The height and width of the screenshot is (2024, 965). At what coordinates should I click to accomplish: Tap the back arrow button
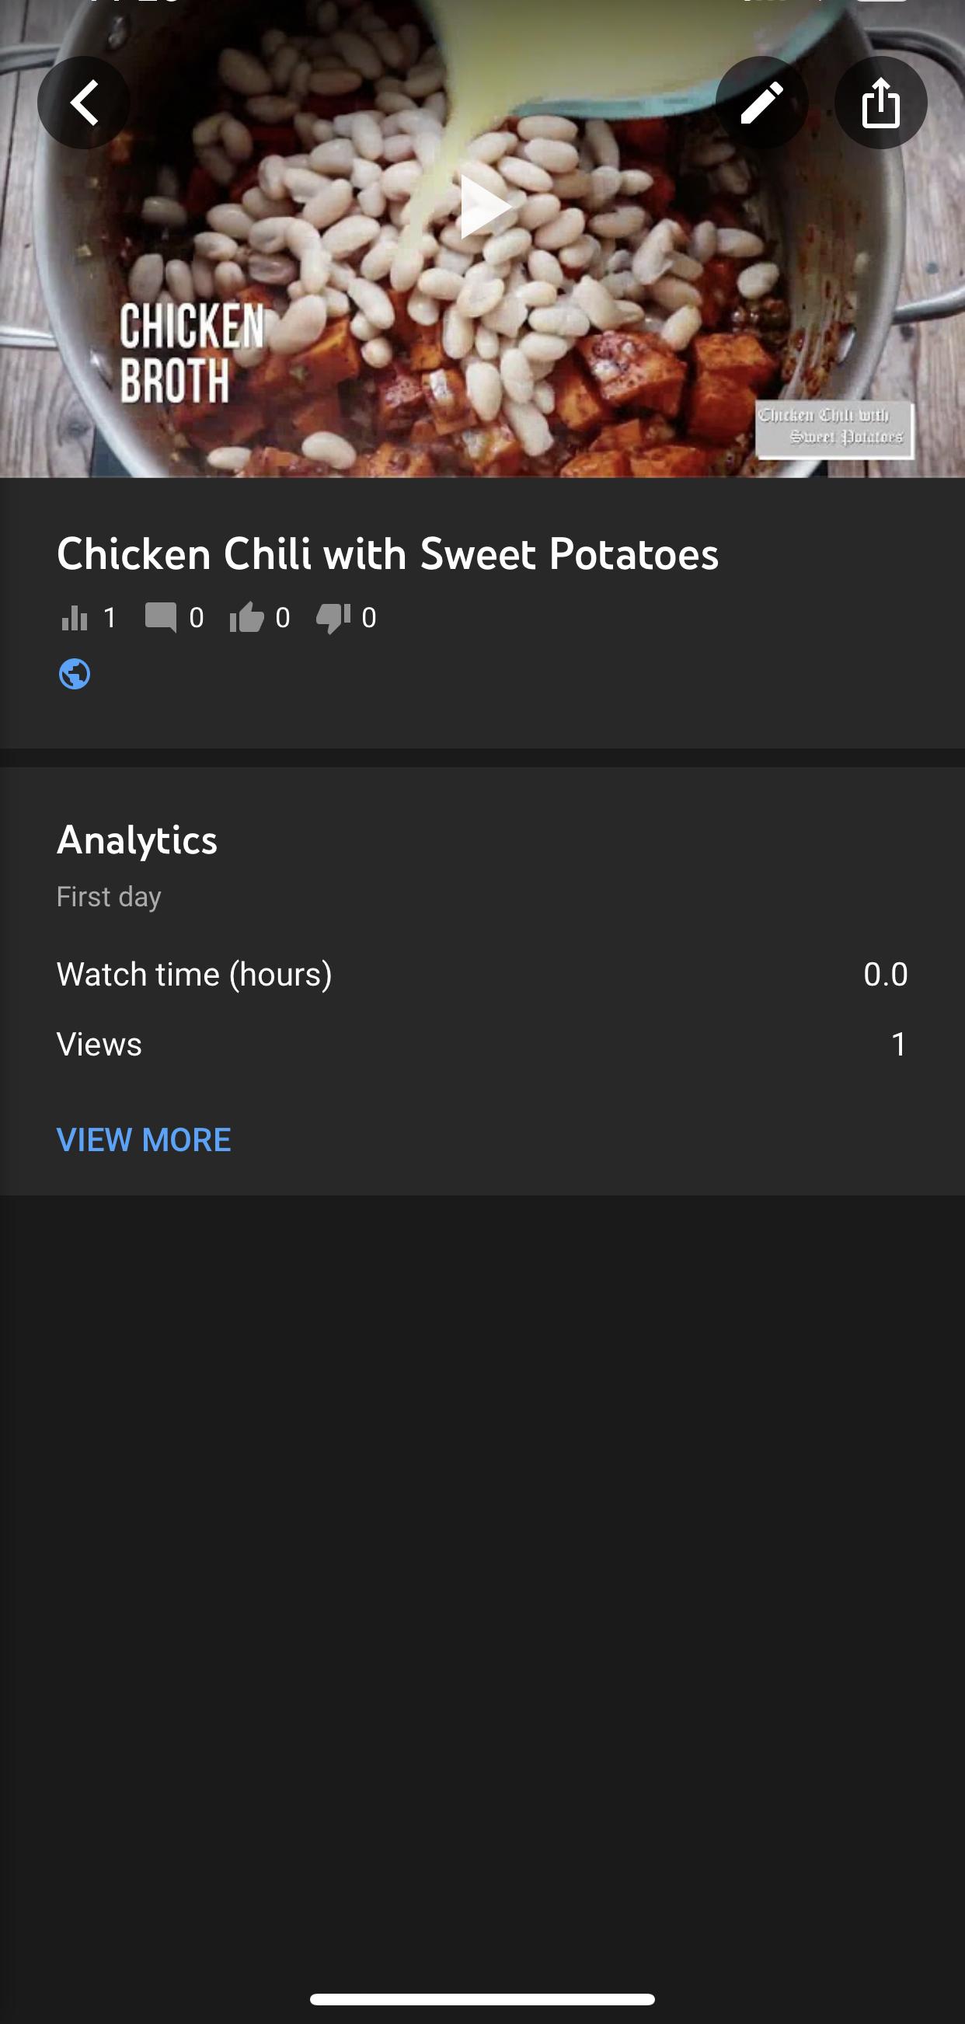(x=83, y=102)
